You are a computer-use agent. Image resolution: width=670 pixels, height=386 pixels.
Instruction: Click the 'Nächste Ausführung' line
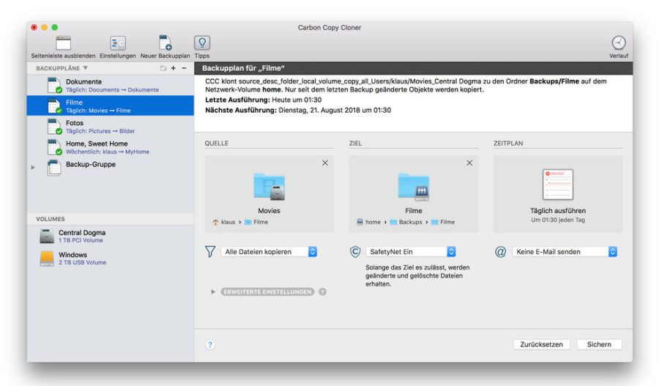coord(298,111)
